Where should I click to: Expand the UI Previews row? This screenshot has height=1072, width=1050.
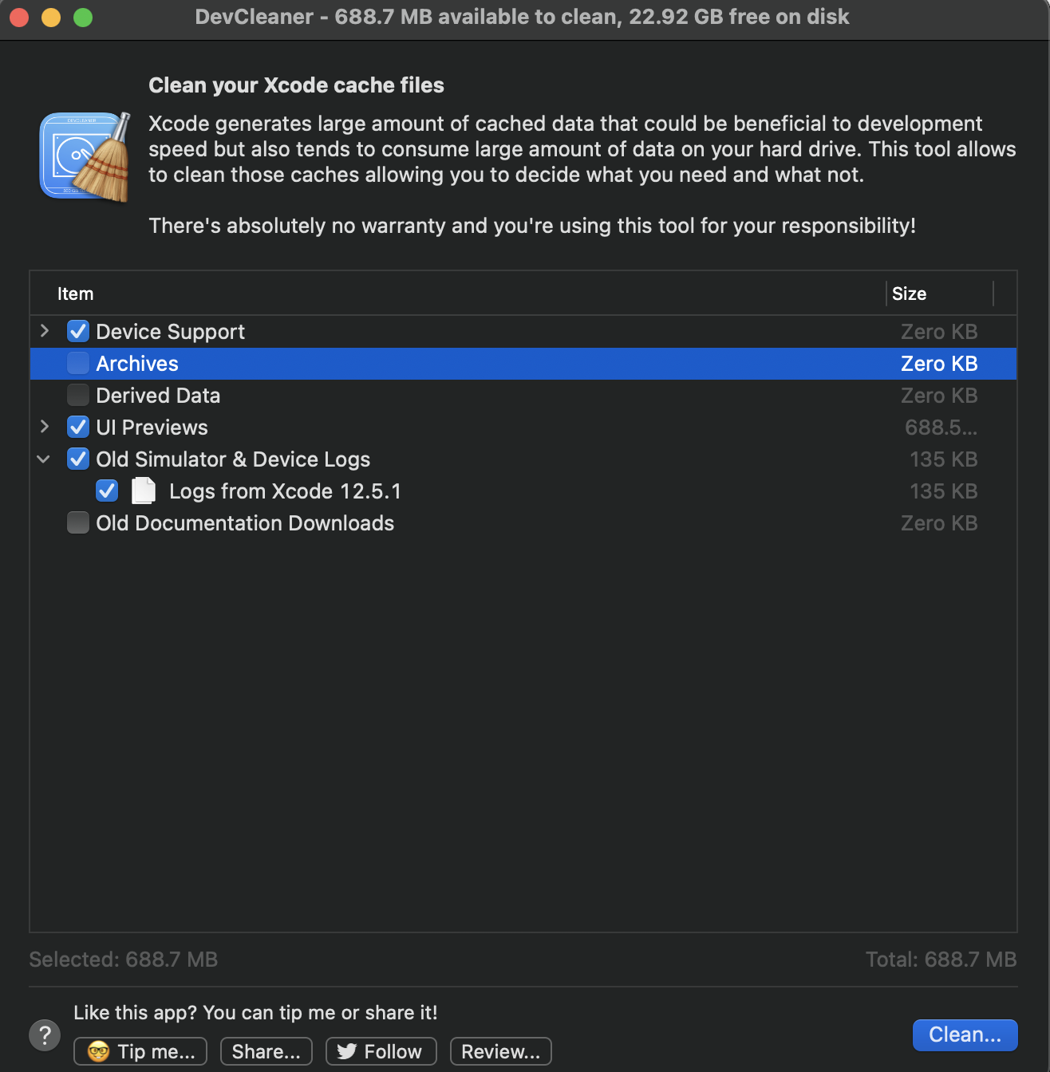click(45, 427)
